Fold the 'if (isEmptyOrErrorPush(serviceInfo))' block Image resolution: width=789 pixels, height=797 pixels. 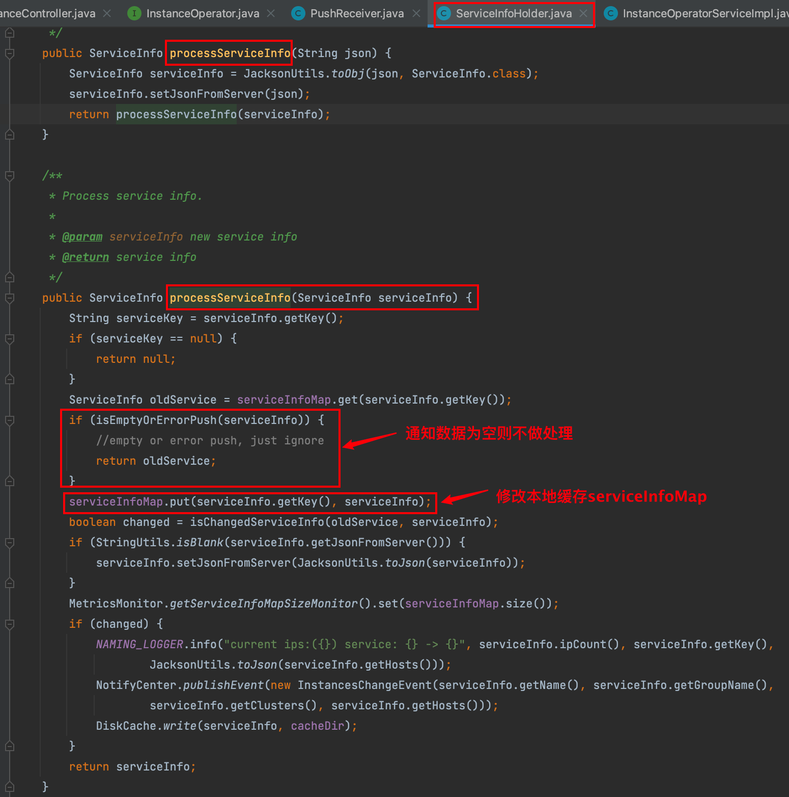(x=9, y=420)
